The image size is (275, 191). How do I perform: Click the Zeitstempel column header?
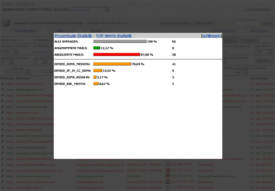(259, 78)
